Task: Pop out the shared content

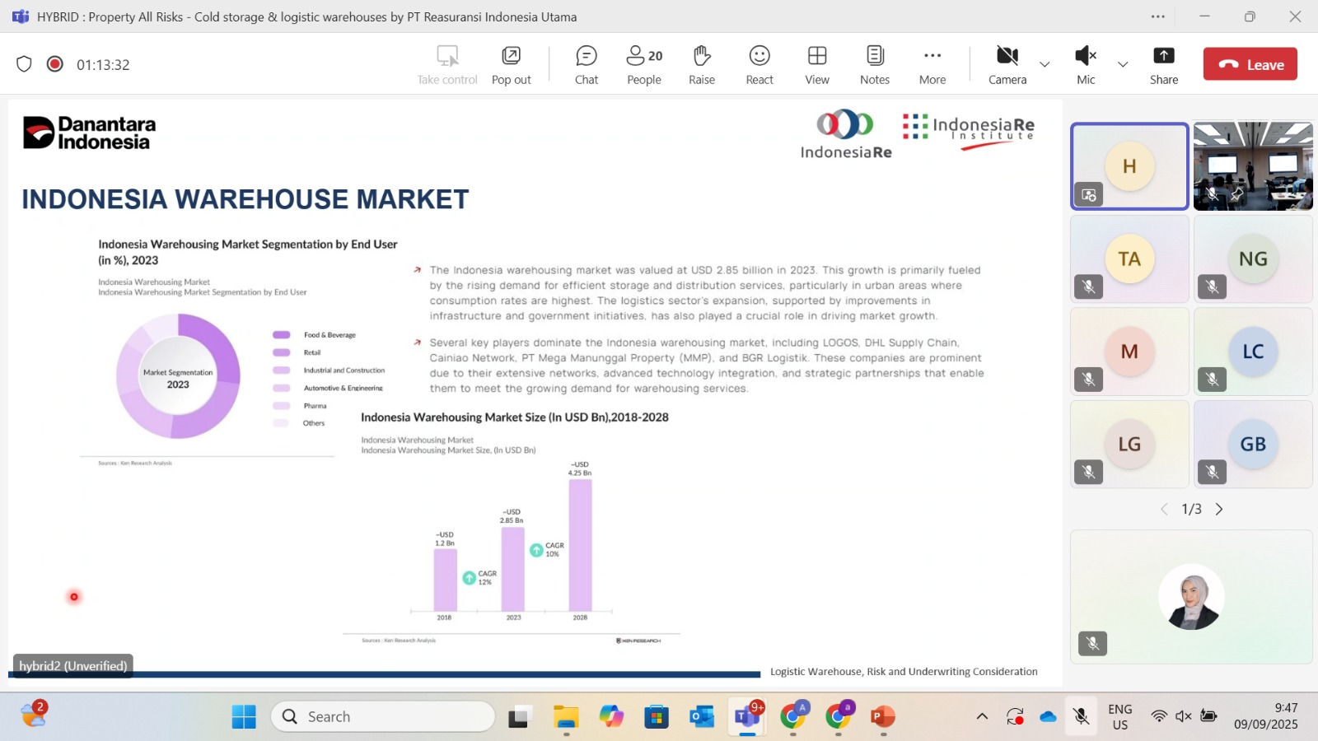Action: point(511,65)
